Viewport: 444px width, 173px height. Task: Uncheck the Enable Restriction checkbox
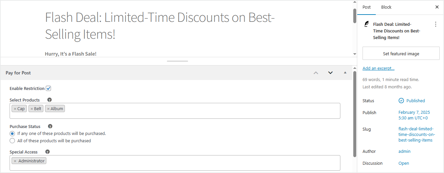(48, 88)
